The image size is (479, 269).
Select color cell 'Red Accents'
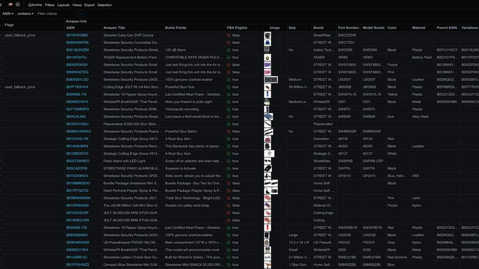coord(397,257)
